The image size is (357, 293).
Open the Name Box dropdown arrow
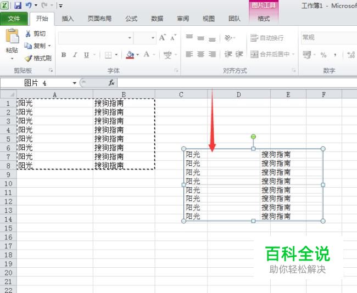coord(75,83)
